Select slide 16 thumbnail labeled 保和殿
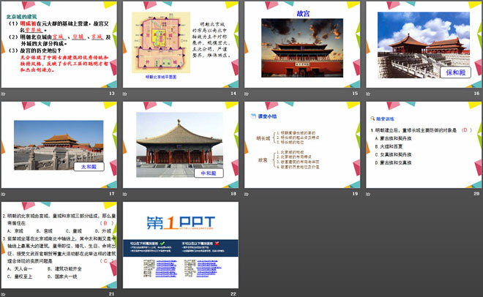This screenshot has height=297, width=483. click(424, 45)
